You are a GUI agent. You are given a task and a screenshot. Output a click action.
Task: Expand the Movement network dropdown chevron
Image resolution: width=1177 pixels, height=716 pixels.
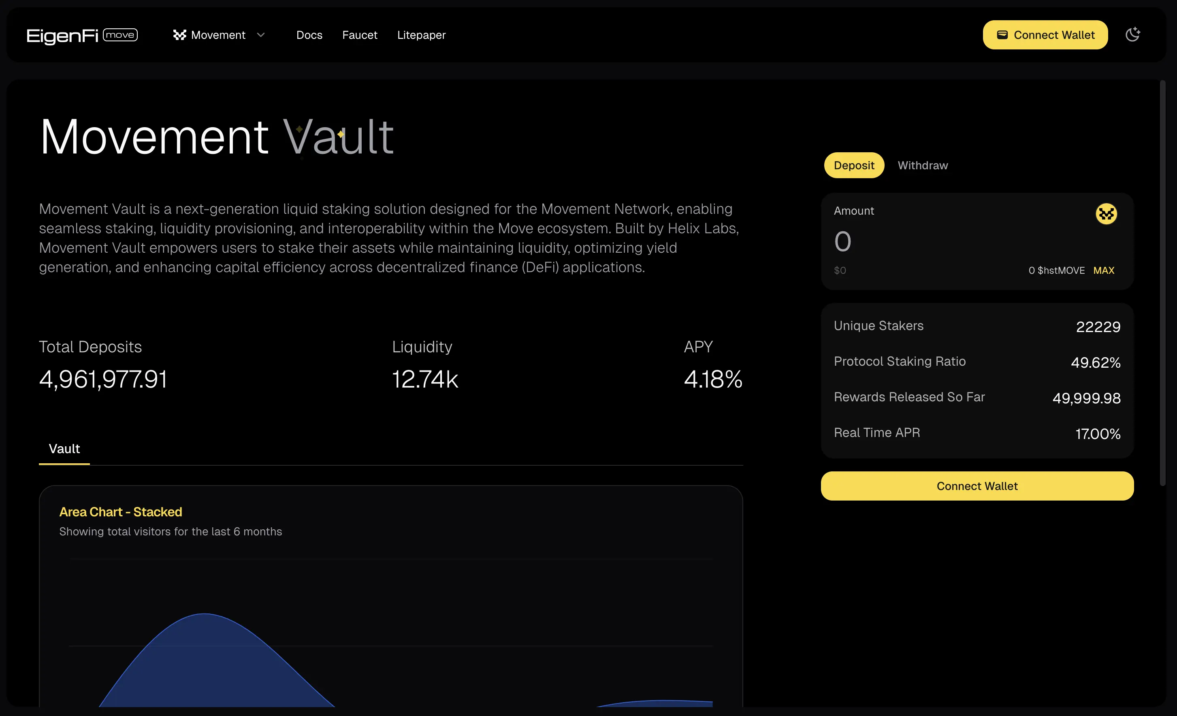(261, 35)
